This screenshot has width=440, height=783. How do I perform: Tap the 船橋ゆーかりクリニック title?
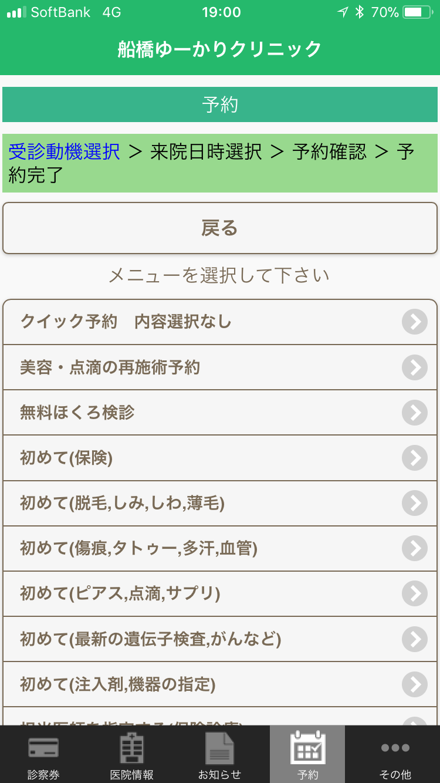click(x=220, y=49)
